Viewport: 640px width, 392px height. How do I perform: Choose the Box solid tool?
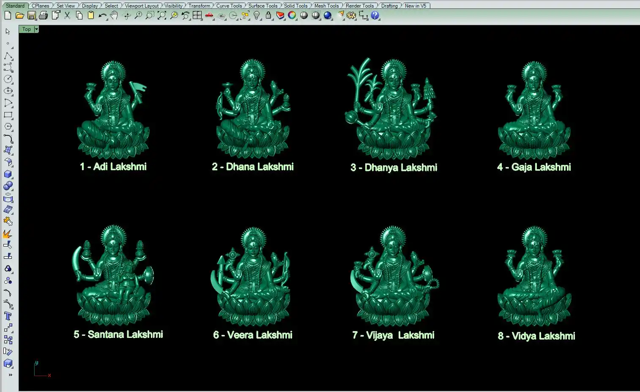(x=8, y=174)
